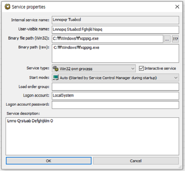Viewport: 185px width, 171px height.
Task: Click the gear icon in the title bar
Action: click(7, 7)
